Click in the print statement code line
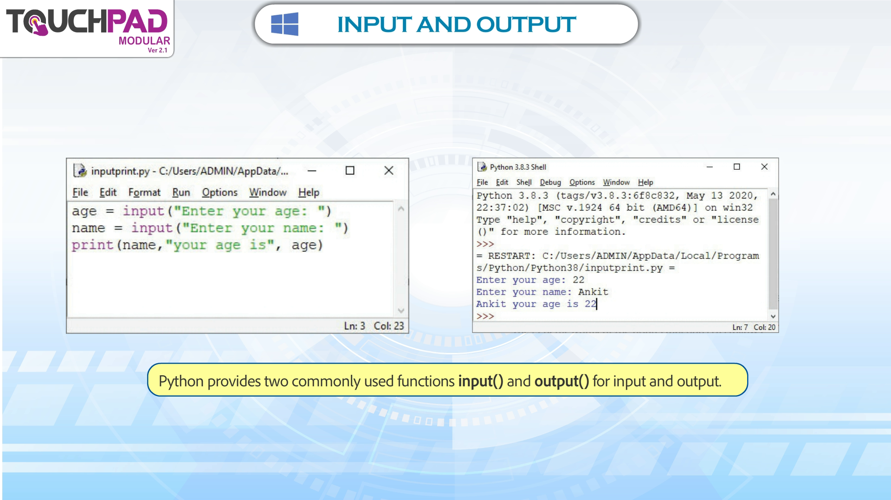Screen dimensions: 891x500 197,245
